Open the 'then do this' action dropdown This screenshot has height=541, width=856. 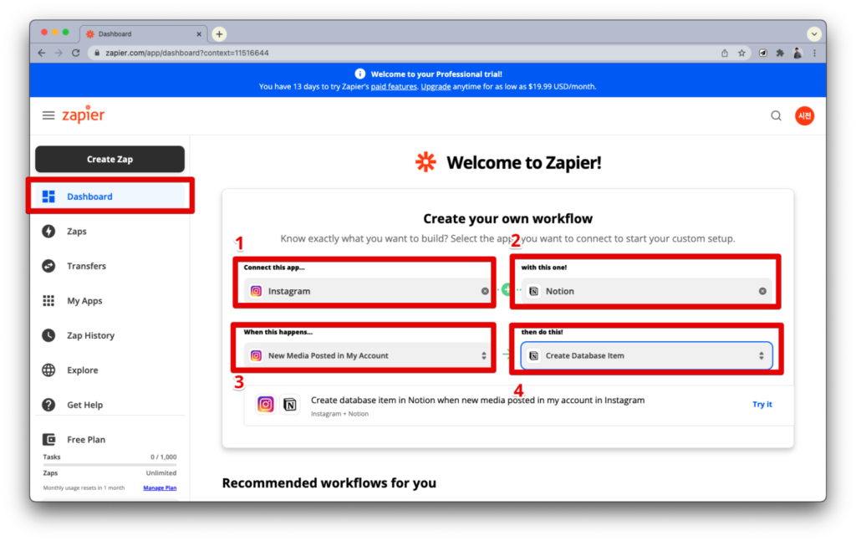pos(646,355)
